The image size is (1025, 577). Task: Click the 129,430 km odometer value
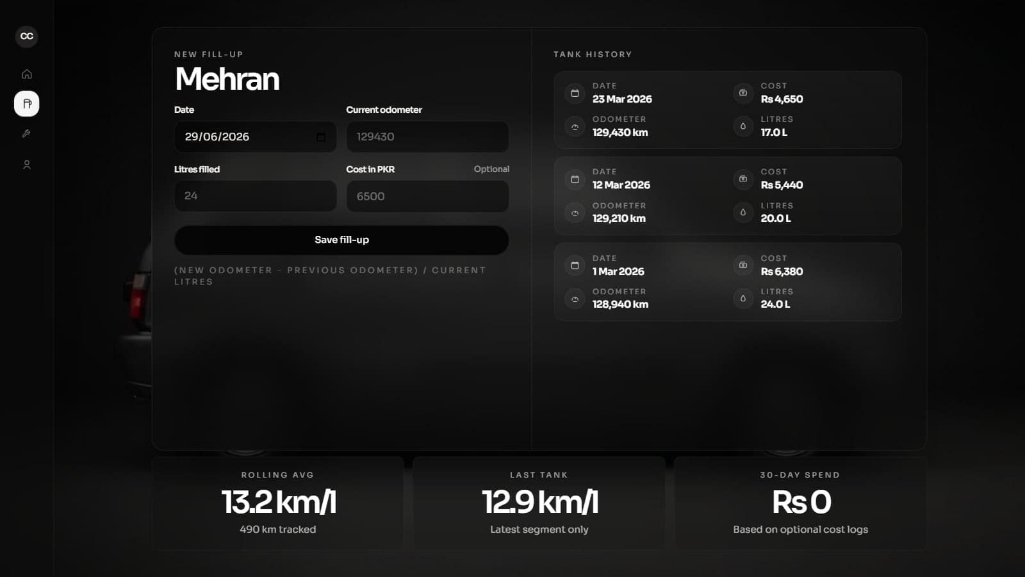coord(620,132)
